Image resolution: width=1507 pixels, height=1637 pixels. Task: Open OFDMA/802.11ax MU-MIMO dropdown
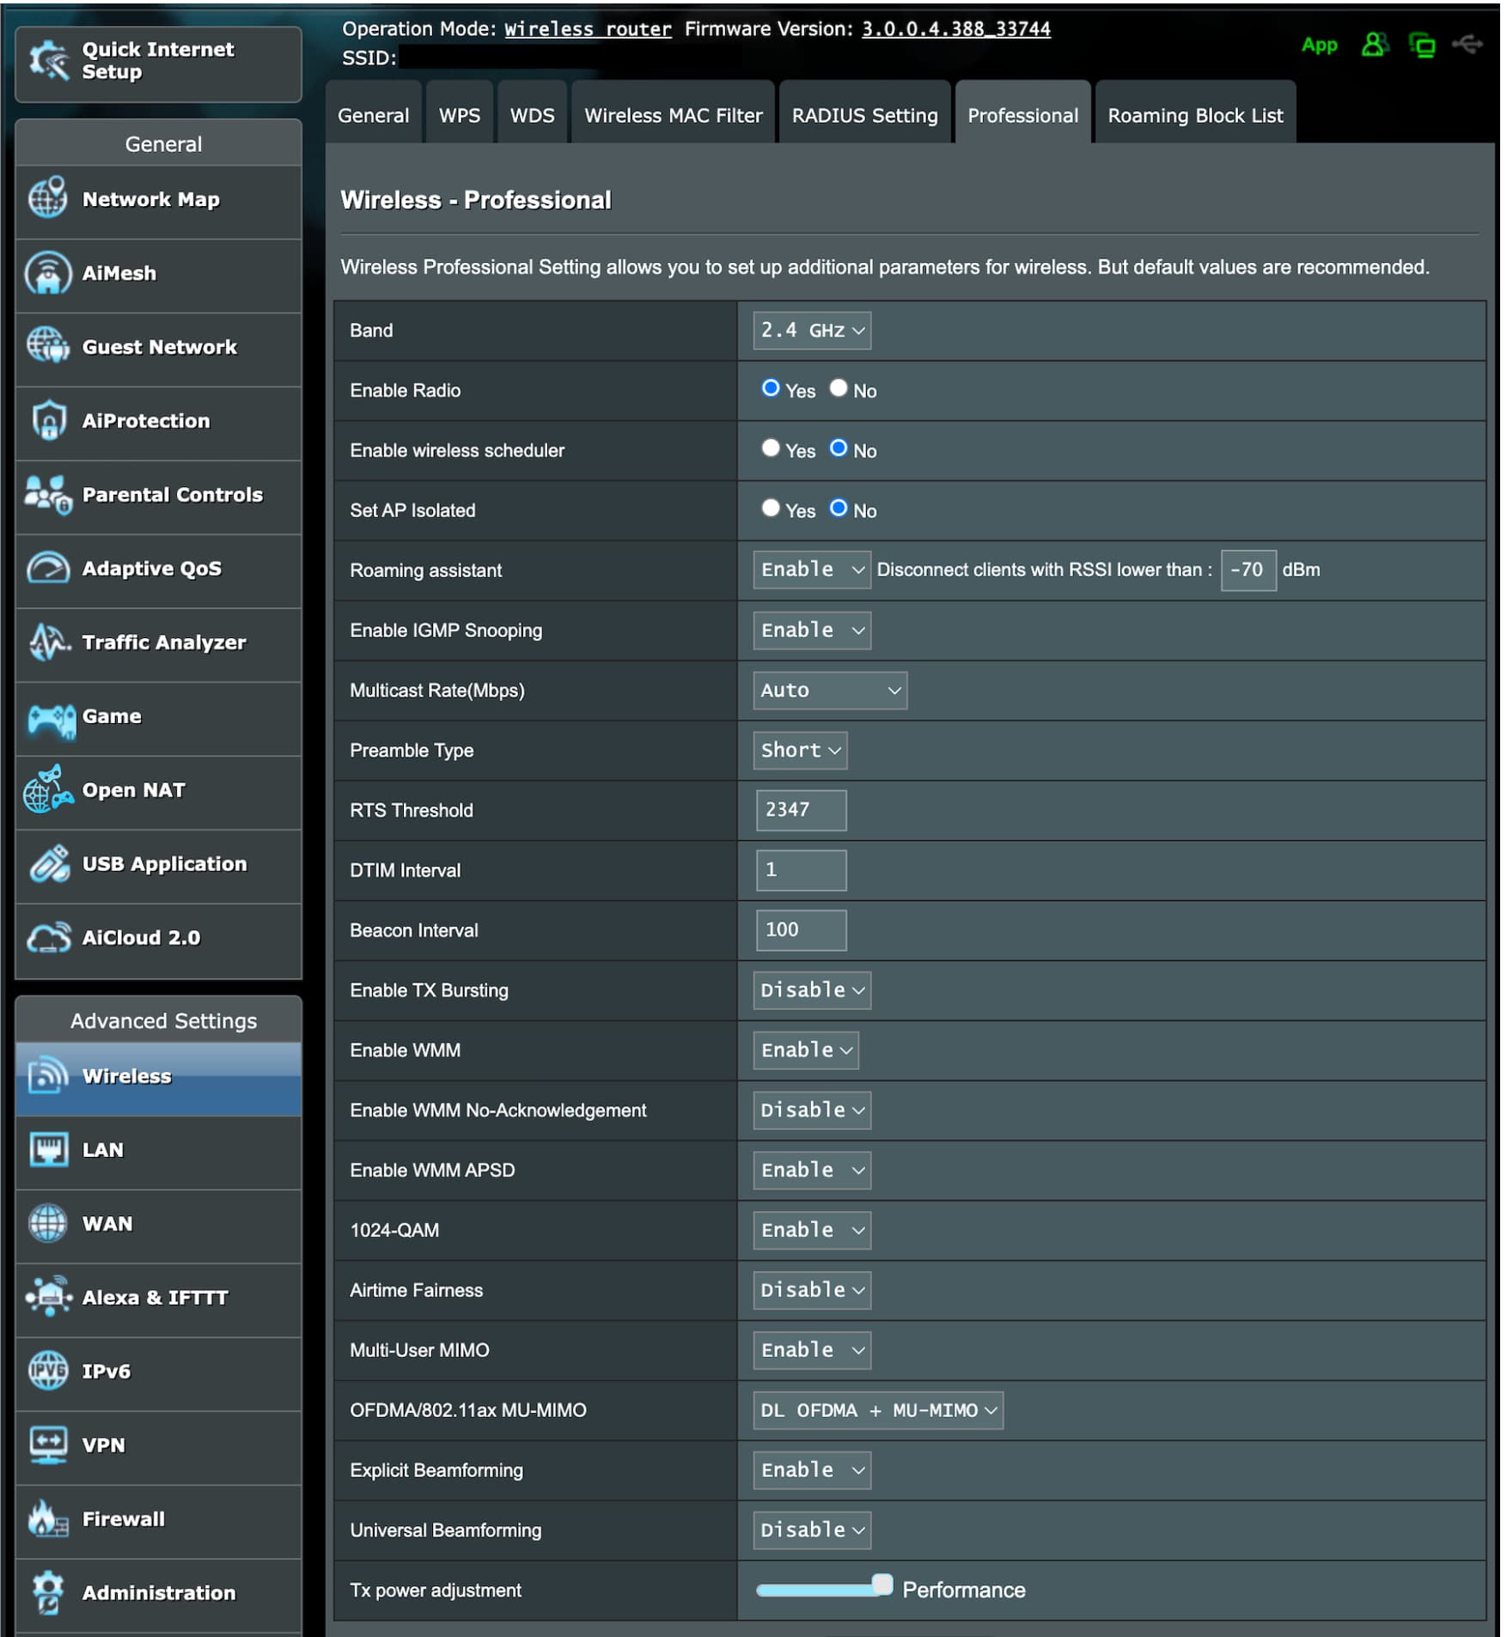click(878, 1410)
